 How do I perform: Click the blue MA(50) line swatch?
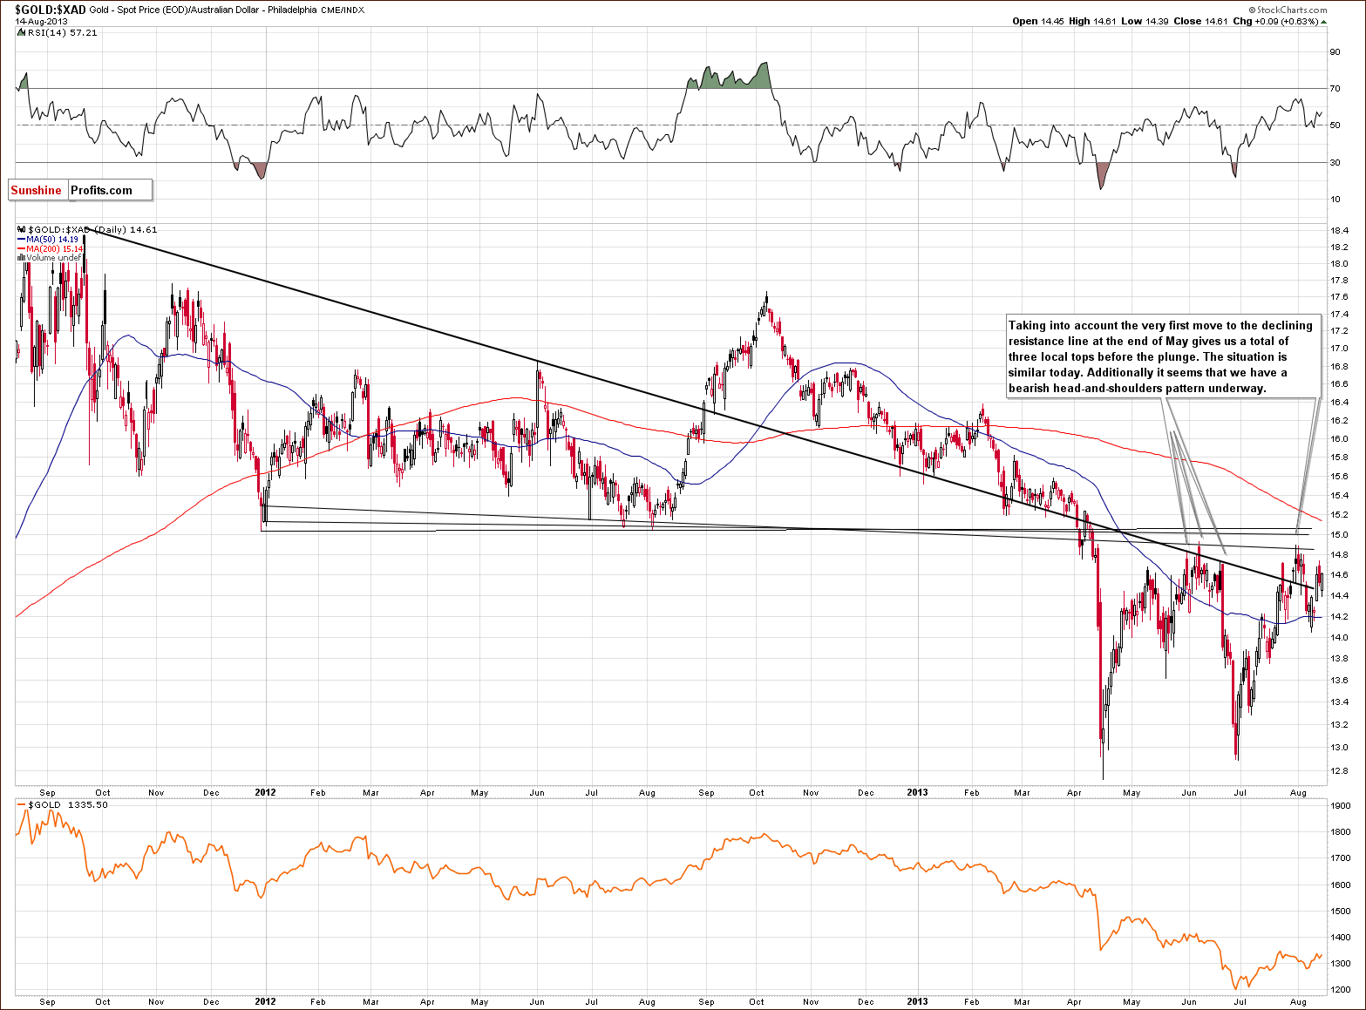[21, 239]
